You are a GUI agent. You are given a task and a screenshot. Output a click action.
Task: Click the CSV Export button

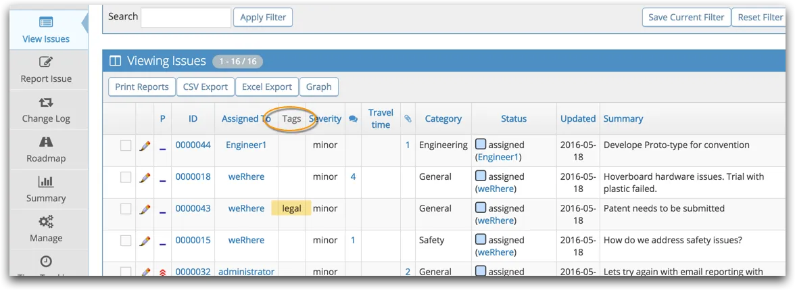tap(206, 87)
